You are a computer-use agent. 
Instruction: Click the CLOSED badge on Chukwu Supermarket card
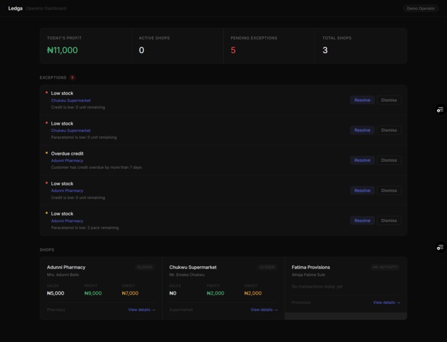pos(267,267)
